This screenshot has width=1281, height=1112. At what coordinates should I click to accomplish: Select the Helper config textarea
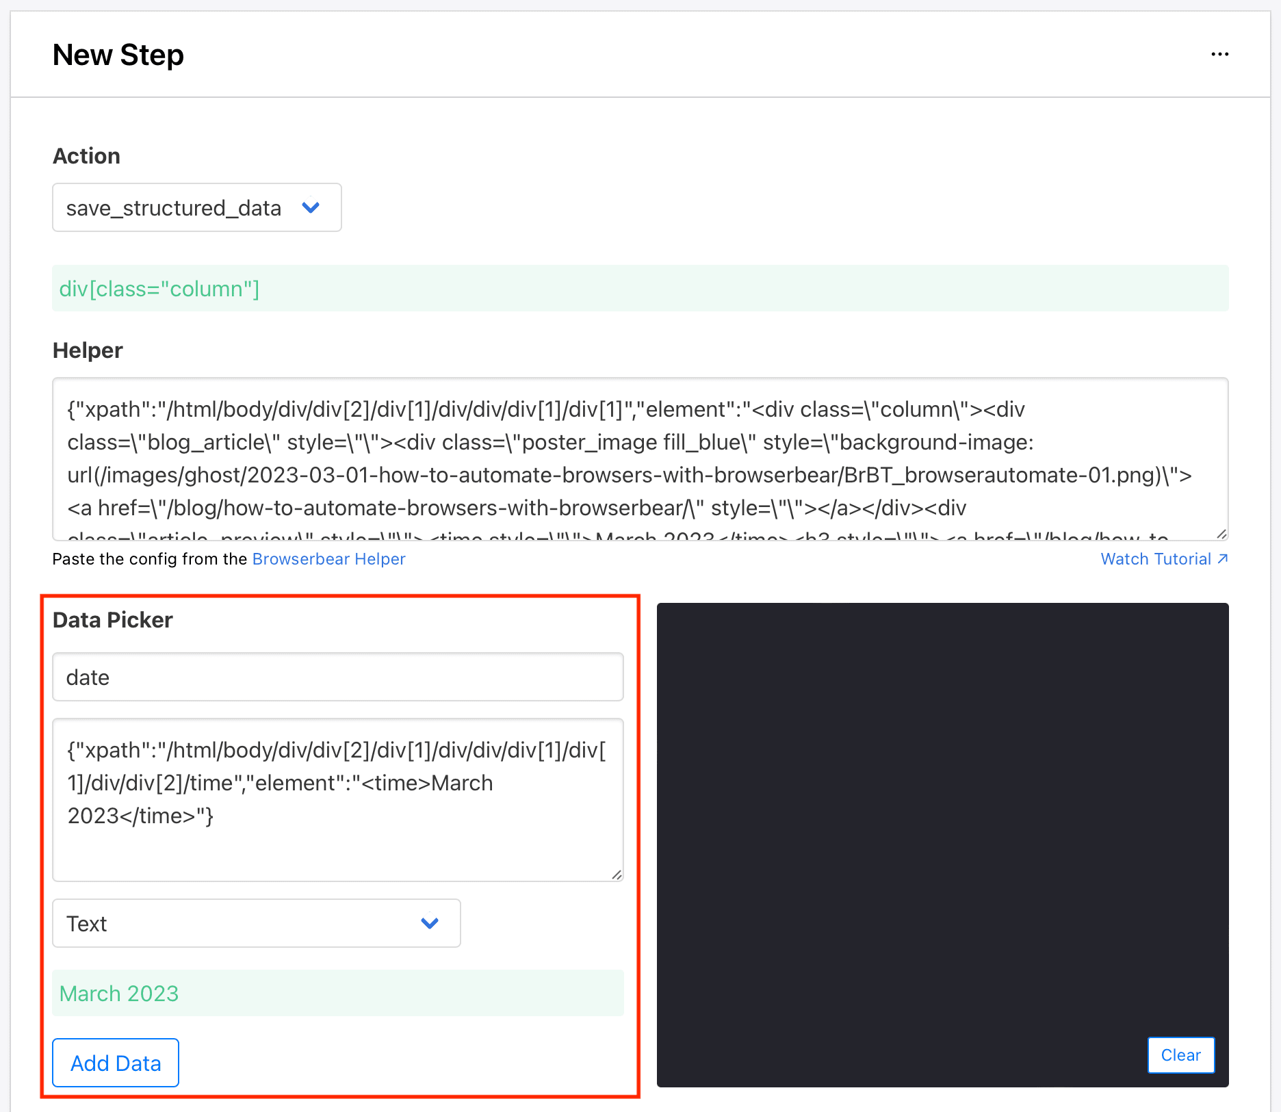[x=640, y=458]
